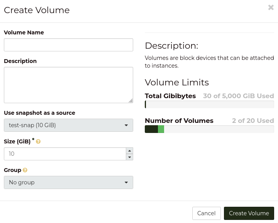The width and height of the screenshot is (278, 223).
Task: Click the Group field label
Action: click(12, 170)
